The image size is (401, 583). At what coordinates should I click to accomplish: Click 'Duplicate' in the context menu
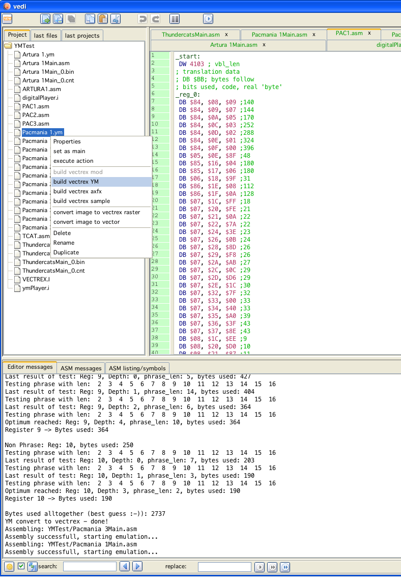point(66,252)
